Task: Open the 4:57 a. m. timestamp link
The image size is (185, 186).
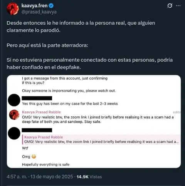Action: coord(17,177)
